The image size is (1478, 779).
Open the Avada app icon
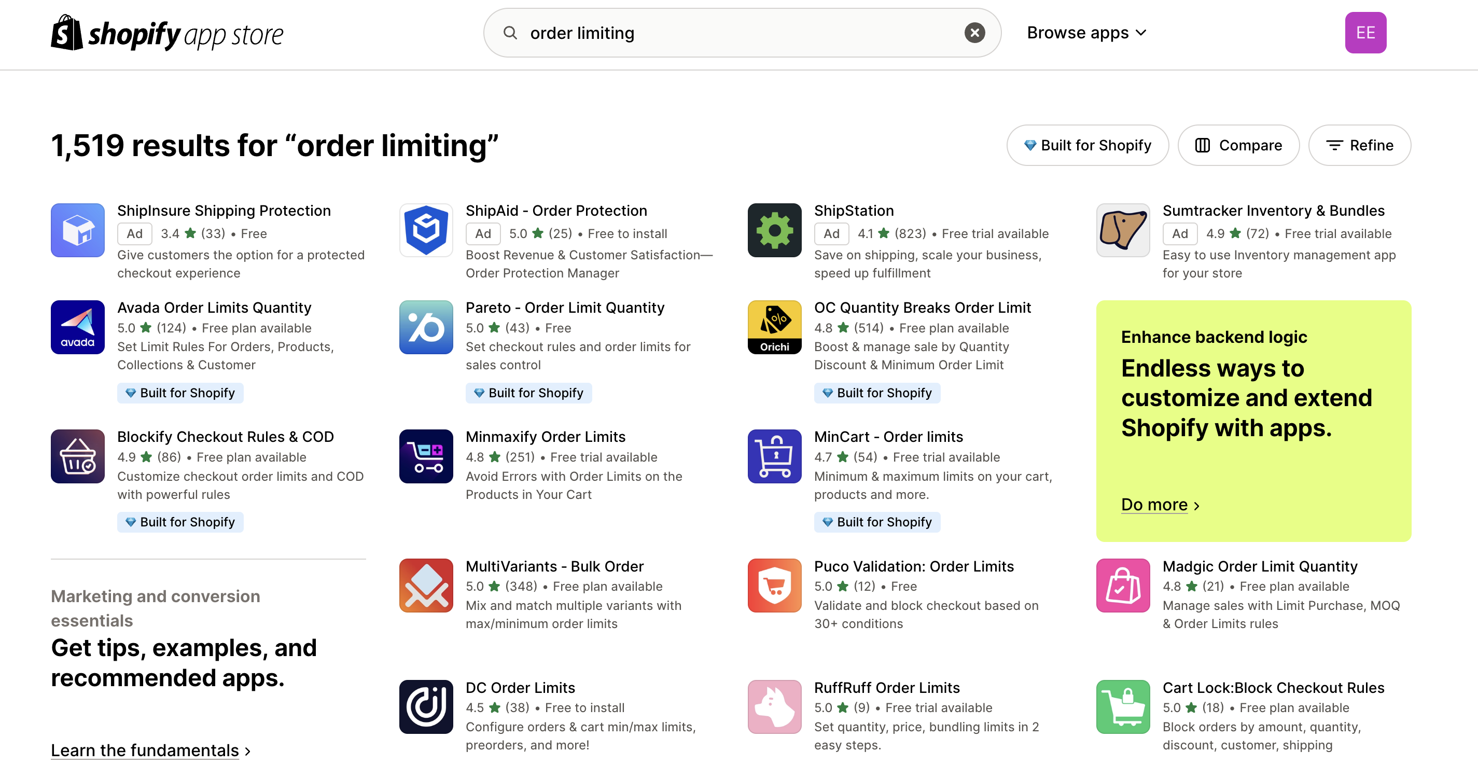77,327
